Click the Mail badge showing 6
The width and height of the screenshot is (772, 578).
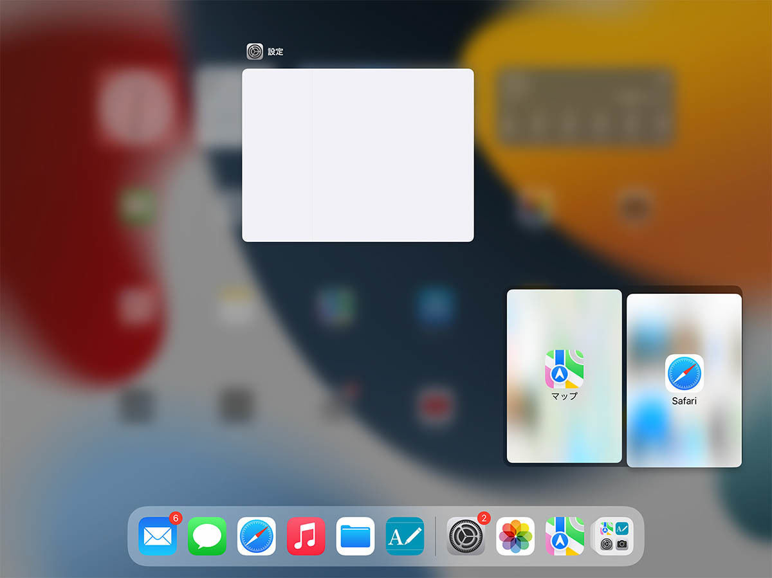click(176, 518)
